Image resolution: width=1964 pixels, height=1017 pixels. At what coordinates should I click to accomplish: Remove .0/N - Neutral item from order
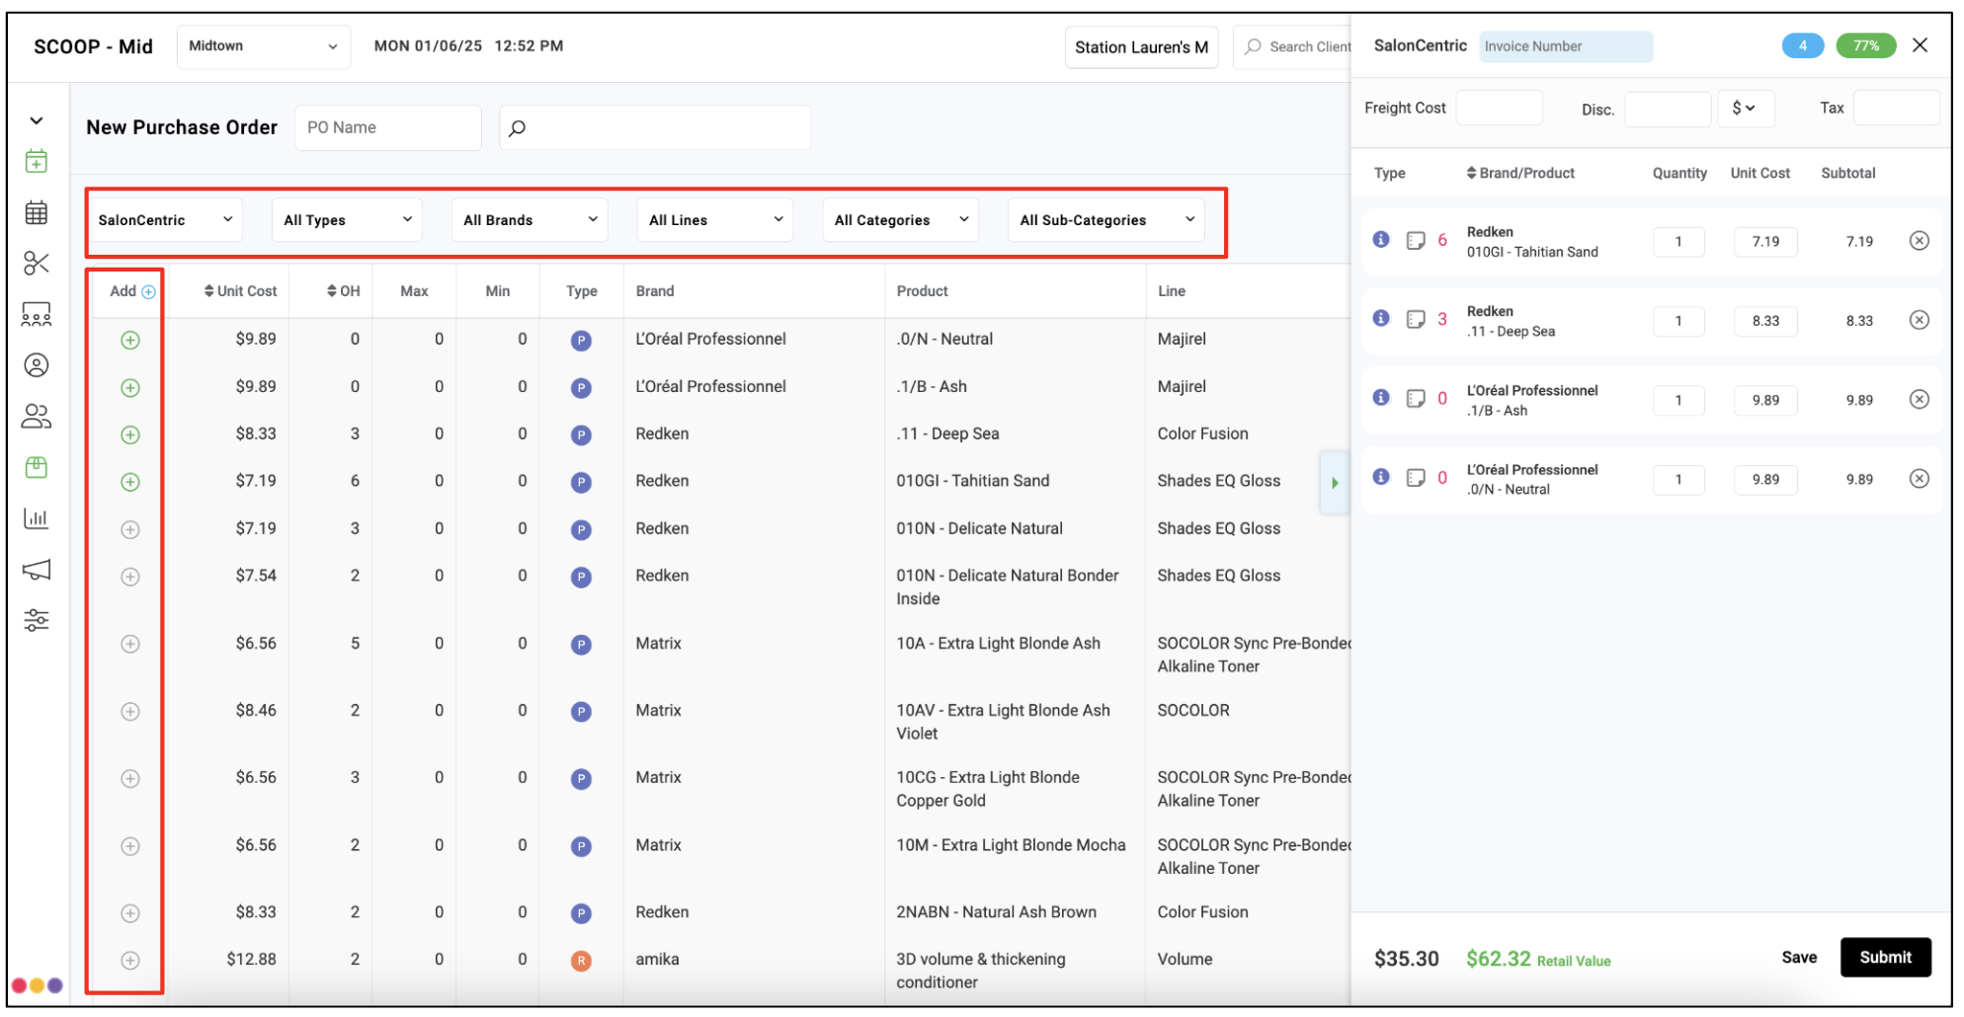pos(1921,479)
